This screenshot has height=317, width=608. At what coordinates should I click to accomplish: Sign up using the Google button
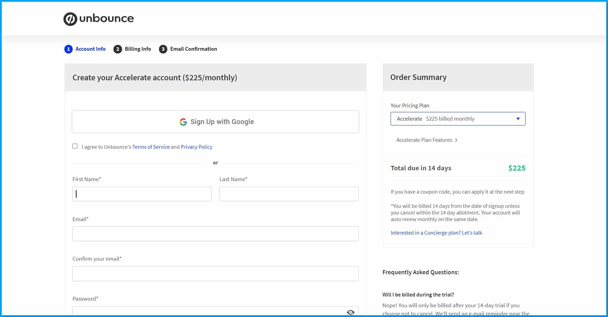click(x=215, y=122)
